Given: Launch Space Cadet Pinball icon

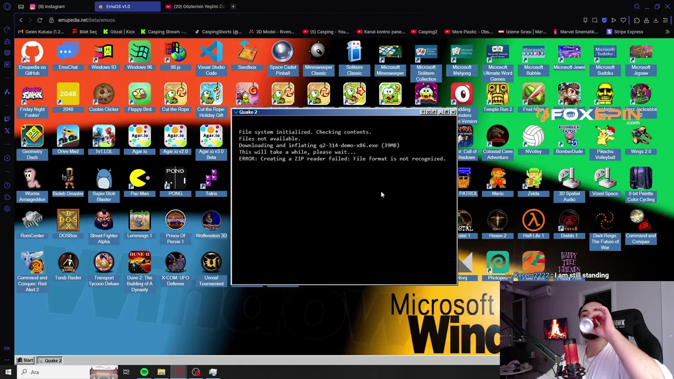Looking at the screenshot, I should tap(283, 58).
